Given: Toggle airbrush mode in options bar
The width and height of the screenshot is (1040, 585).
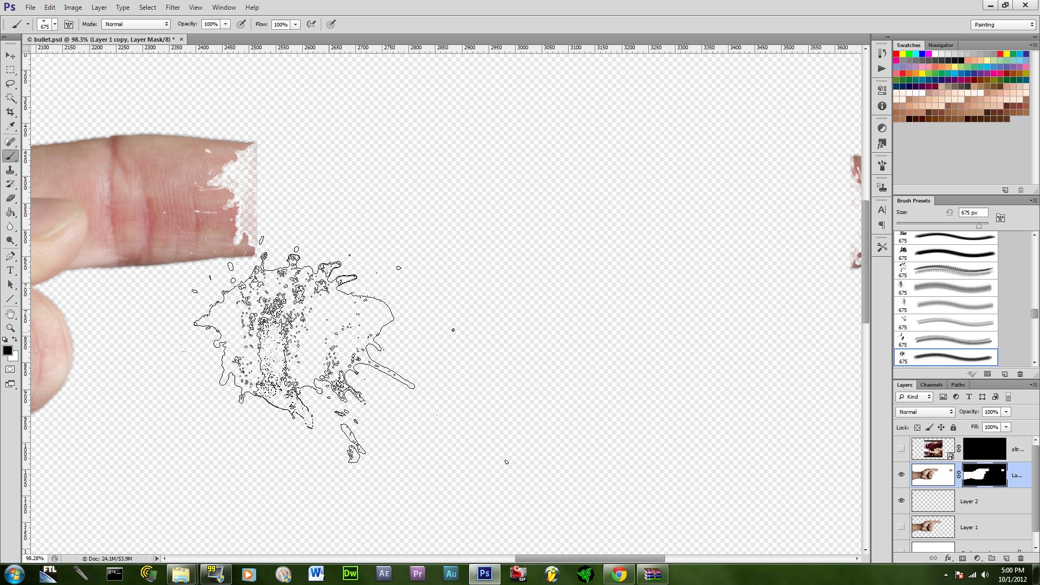Looking at the screenshot, I should [x=311, y=24].
